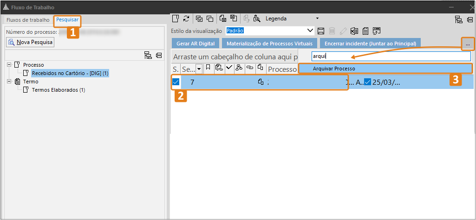
Task: Click the Nova Pesquisa button
Action: [31, 42]
